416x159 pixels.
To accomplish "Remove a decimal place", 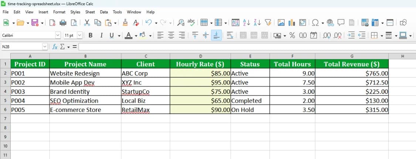I will click(338, 35).
